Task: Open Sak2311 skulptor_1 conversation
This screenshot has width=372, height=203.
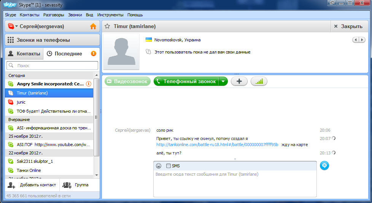Action: pos(49,161)
